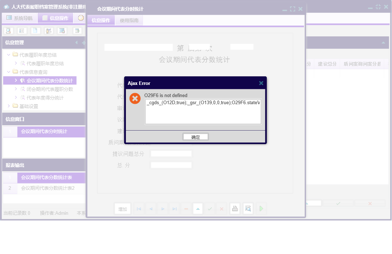Image resolution: width=392 pixels, height=254 pixels.
Task: Click 确定 in the Ajax Error dialog
Action: (x=195, y=137)
